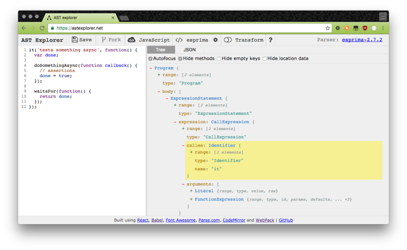
Task: Switch to the JSON tab
Action: (190, 50)
